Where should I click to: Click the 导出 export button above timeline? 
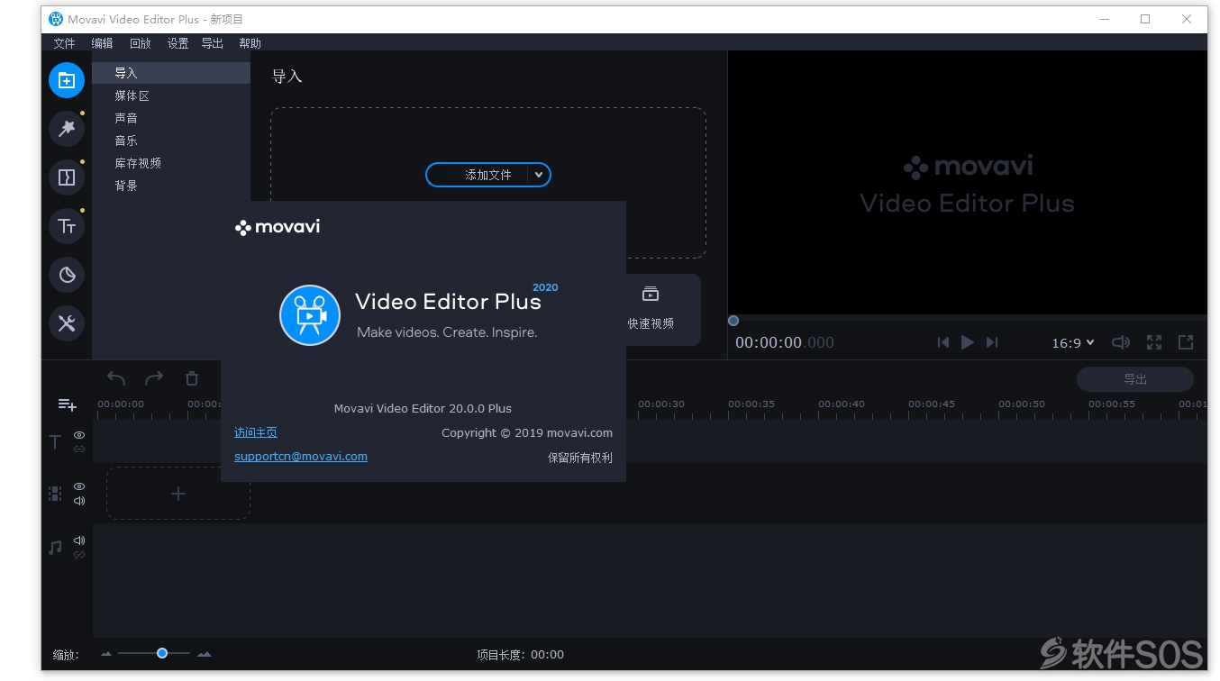tap(1135, 379)
